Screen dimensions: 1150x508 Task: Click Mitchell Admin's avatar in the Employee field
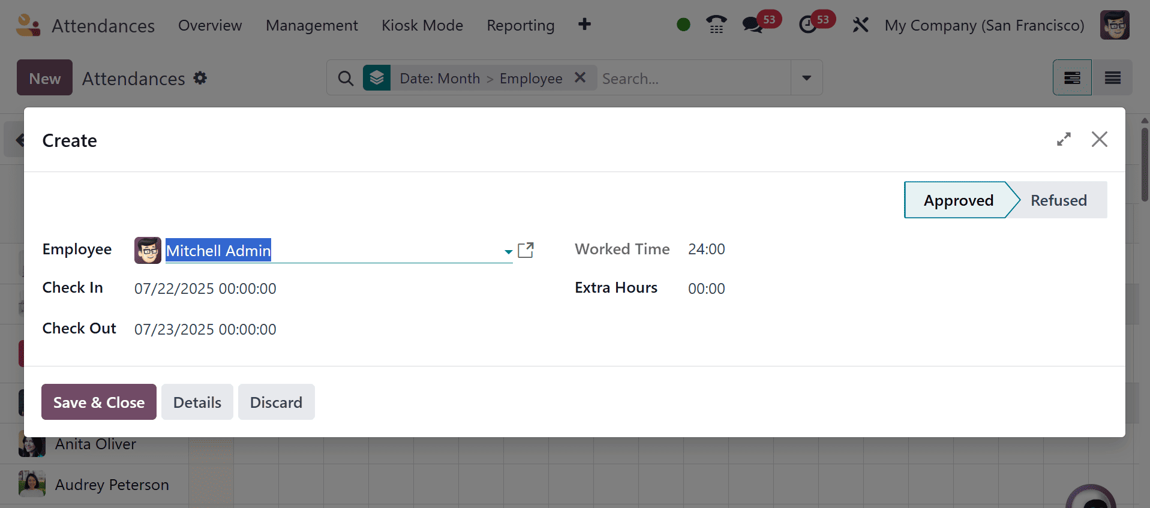coord(148,250)
